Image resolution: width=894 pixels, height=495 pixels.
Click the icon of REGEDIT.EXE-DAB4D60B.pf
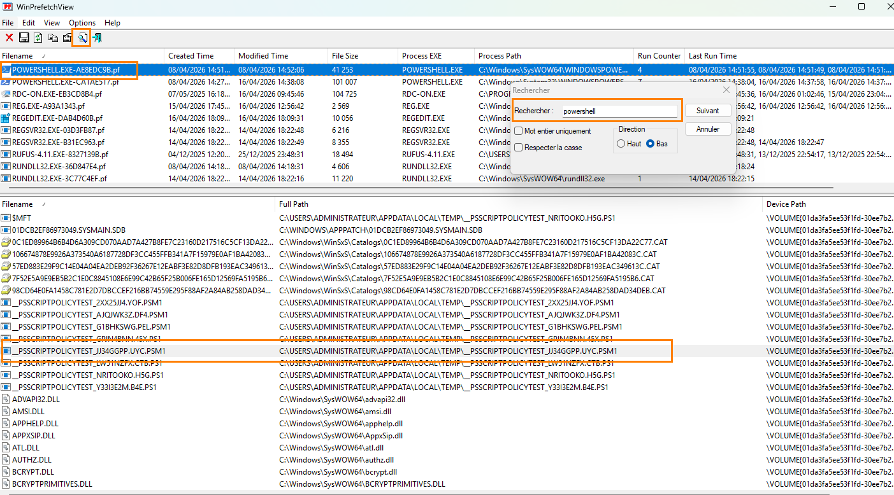pyautogui.click(x=6, y=118)
